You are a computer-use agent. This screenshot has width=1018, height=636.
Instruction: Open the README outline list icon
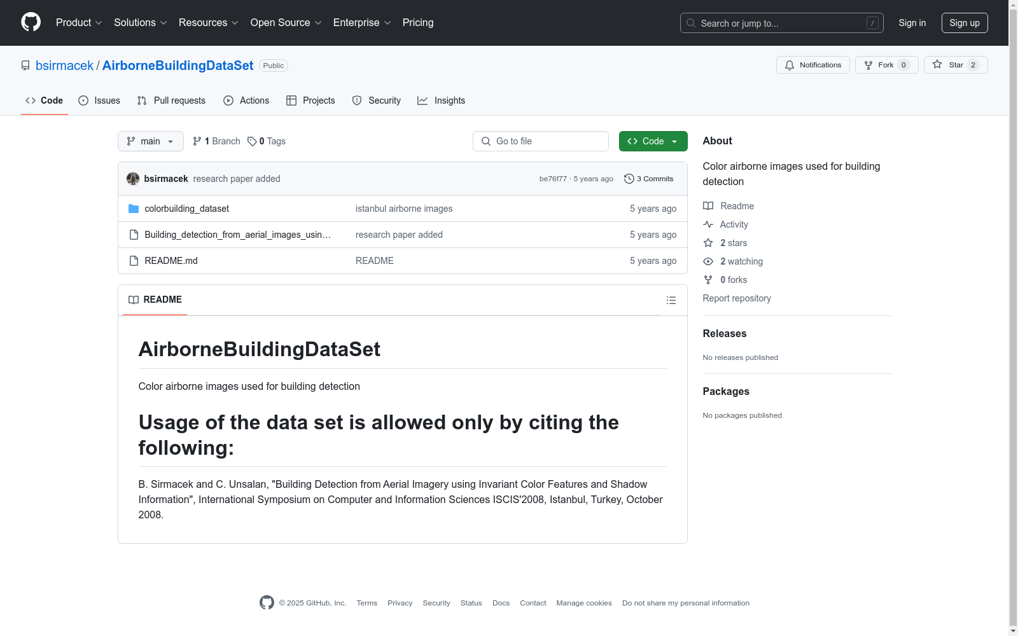pos(671,300)
